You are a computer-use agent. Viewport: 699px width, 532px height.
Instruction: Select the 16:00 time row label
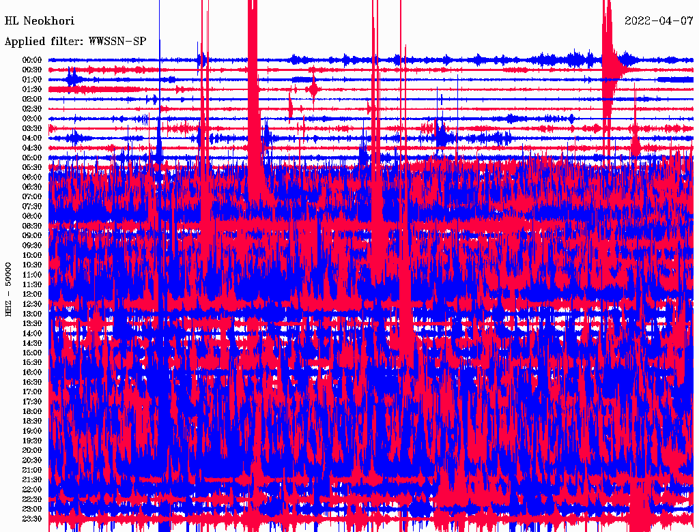point(32,372)
